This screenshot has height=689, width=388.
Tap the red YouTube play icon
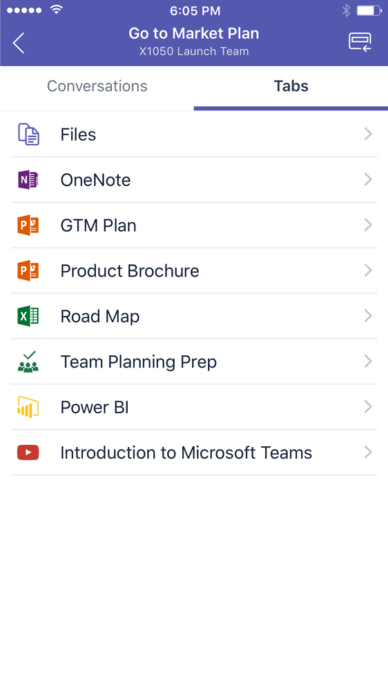(x=28, y=452)
